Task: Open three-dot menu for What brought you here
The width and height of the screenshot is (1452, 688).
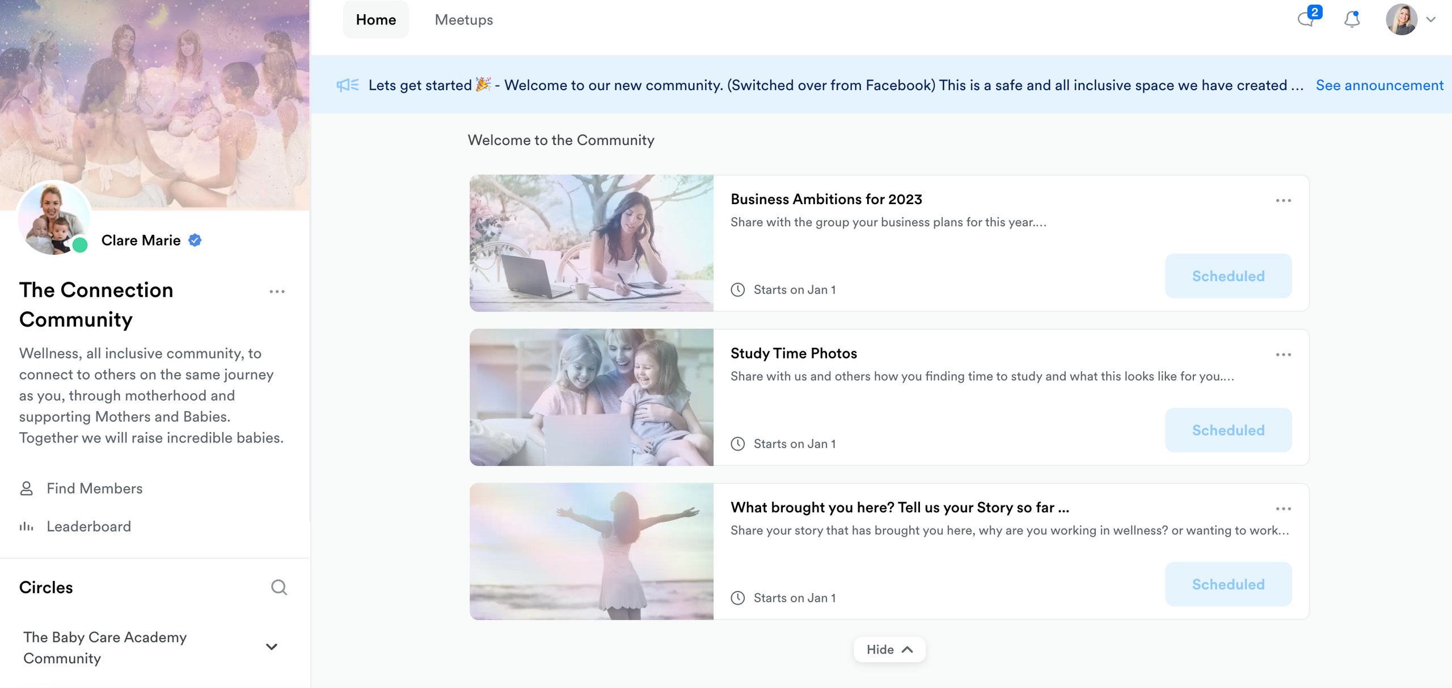Action: pyautogui.click(x=1283, y=509)
